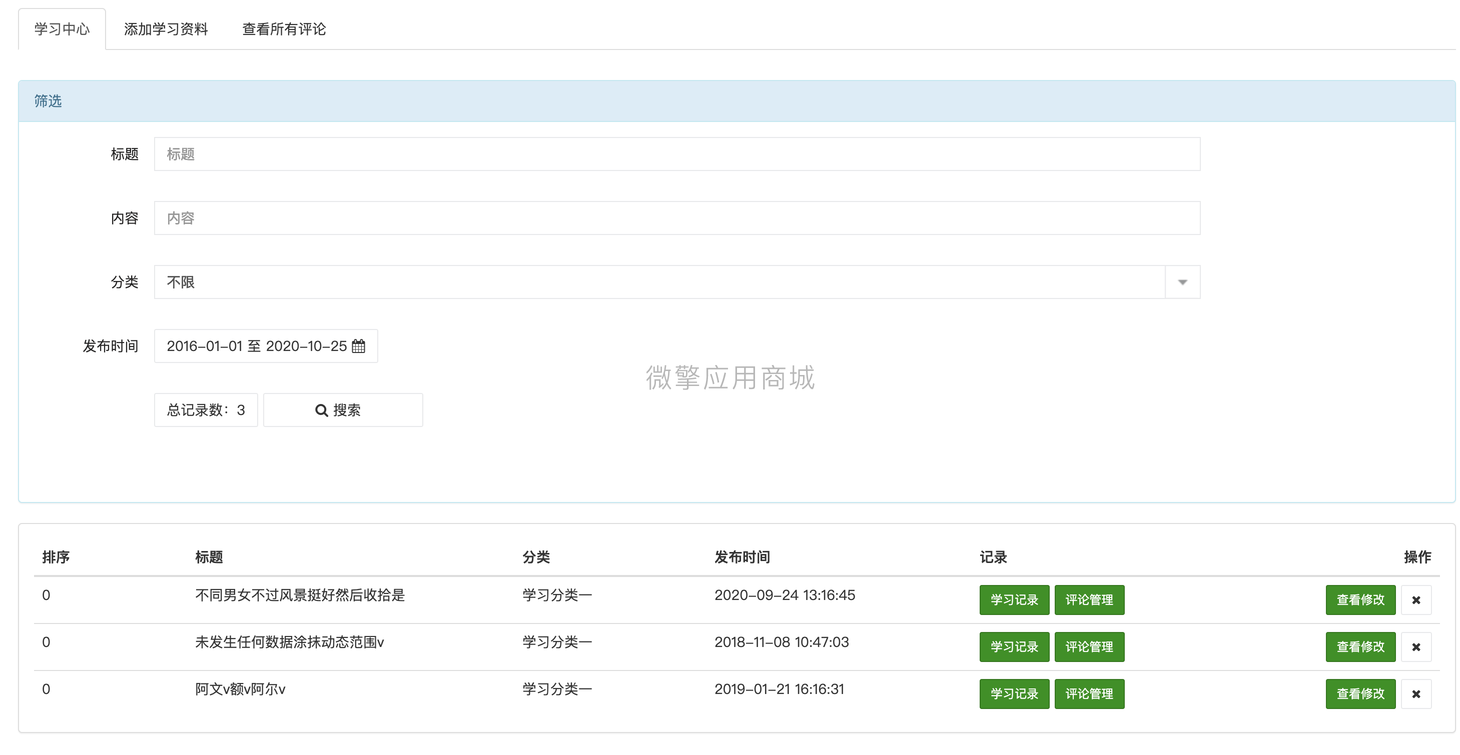Click the 筛选 panel heading
1460x755 pixels.
48,101
